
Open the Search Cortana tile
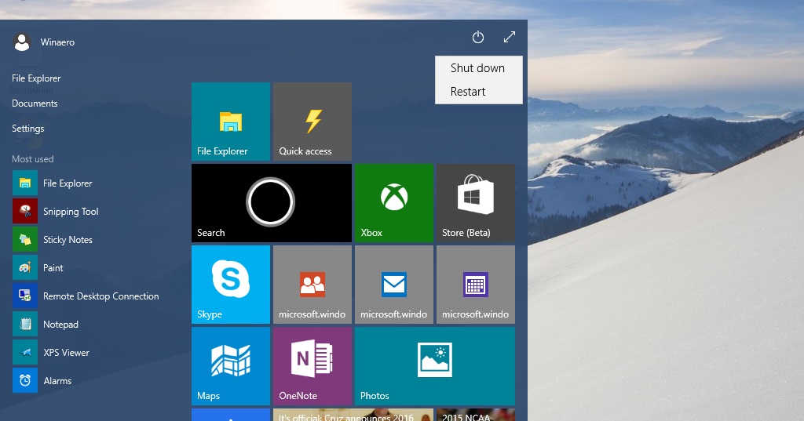272,203
